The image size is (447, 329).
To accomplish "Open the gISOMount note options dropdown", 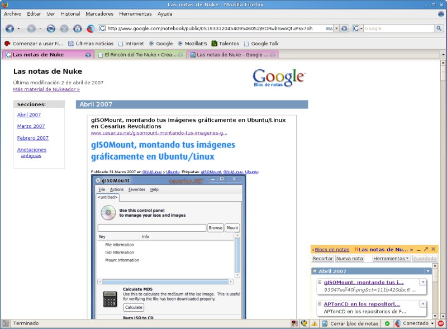I will 423,282.
